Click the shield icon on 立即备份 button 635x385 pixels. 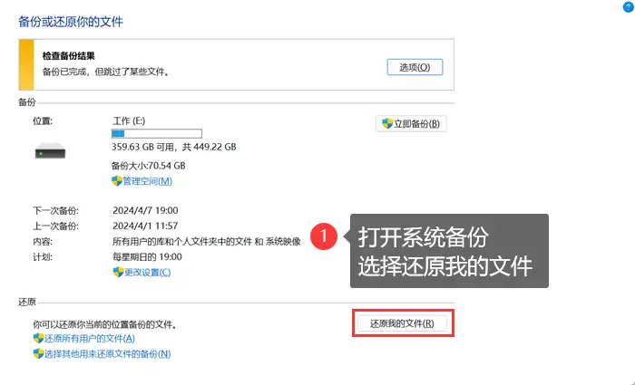387,123
